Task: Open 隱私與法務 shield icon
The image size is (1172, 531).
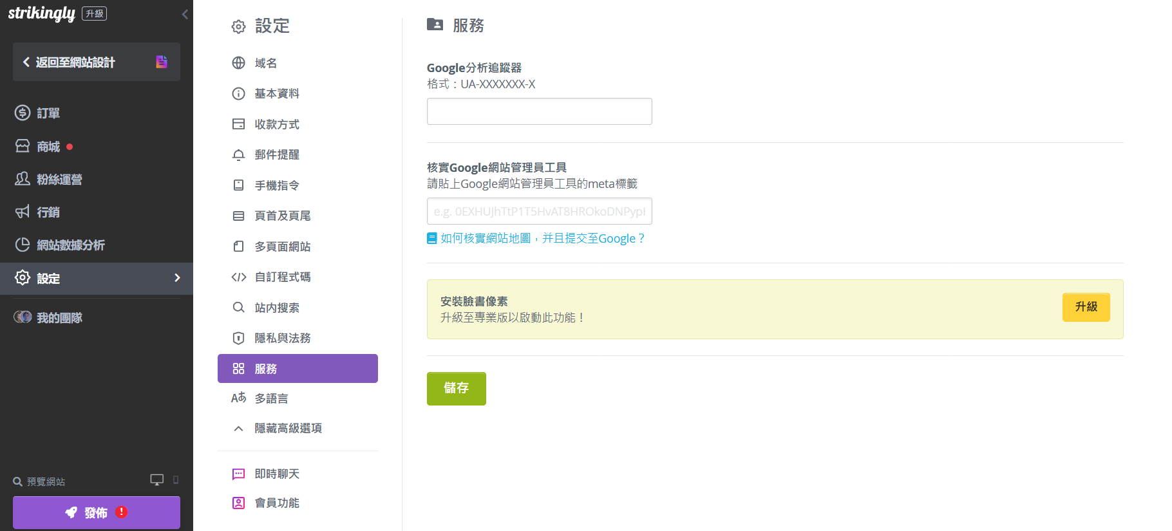Action: 239,338
